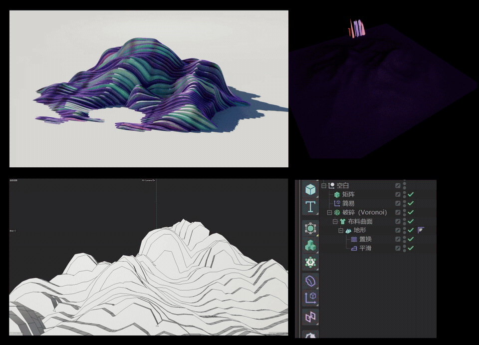The image size is (479, 345).
Task: Select the 布料曲面 object name
Action: (360, 221)
